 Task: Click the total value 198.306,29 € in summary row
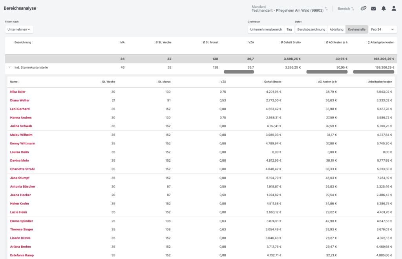tap(384, 58)
